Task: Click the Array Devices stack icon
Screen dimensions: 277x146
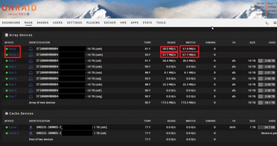Action: pyautogui.click(x=7, y=35)
